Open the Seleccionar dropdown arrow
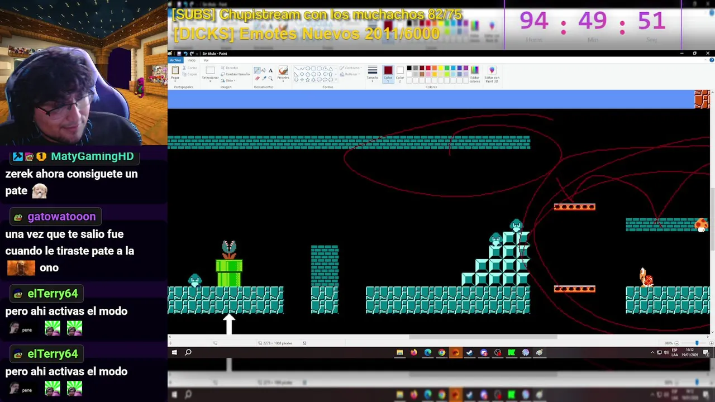The height and width of the screenshot is (402, 715). click(210, 81)
